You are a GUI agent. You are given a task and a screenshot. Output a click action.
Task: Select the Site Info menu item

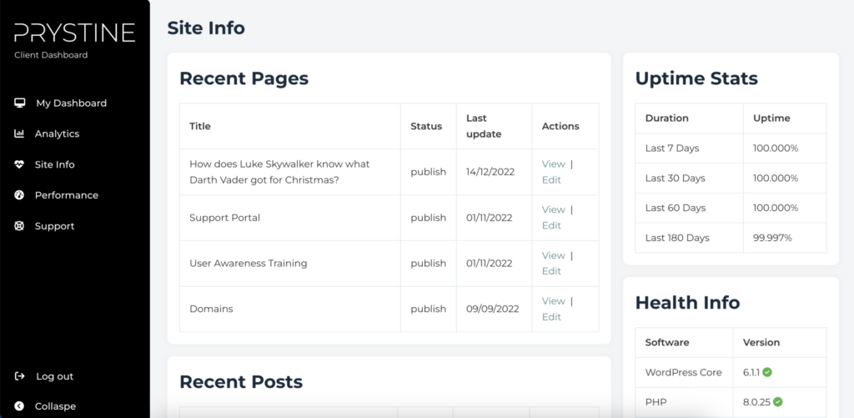[54, 164]
